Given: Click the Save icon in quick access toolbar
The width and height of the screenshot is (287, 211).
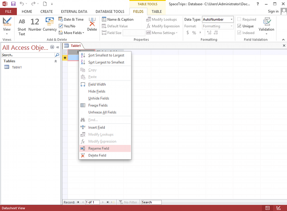Looking at the screenshot, I should [13, 4].
